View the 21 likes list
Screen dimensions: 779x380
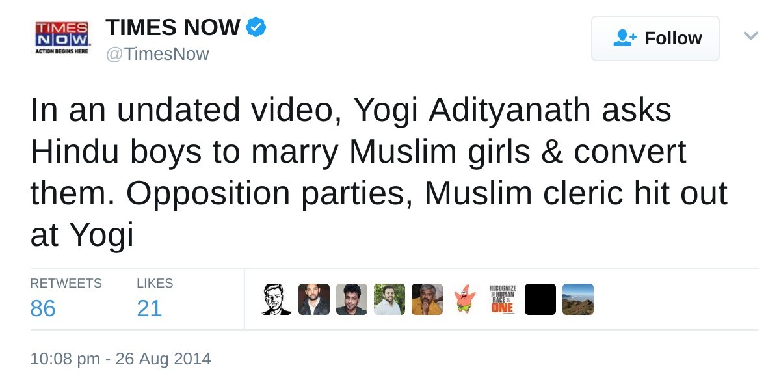tap(149, 308)
